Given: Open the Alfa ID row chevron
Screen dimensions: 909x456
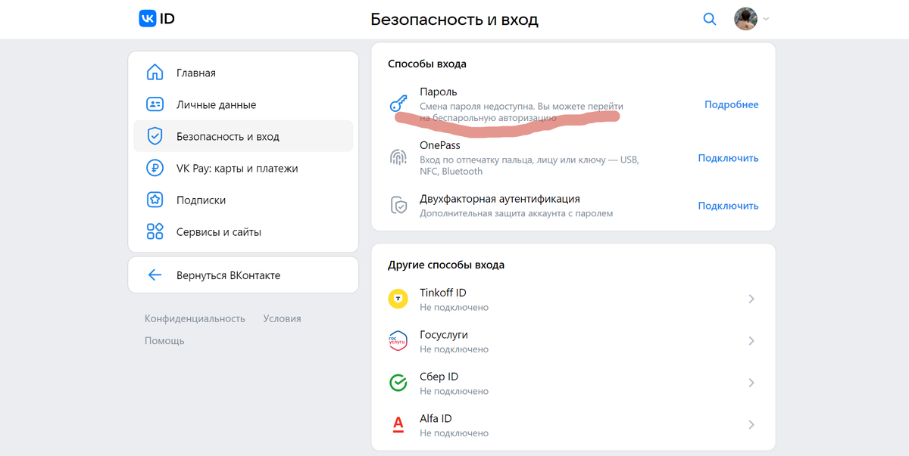Looking at the screenshot, I should 751,425.
